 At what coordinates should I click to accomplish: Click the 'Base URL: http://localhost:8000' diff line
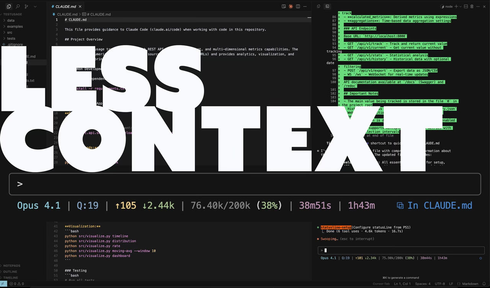pos(375,36)
